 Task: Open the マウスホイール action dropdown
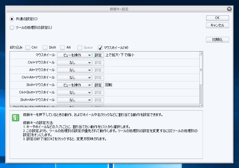pyautogui.click(x=74, y=55)
